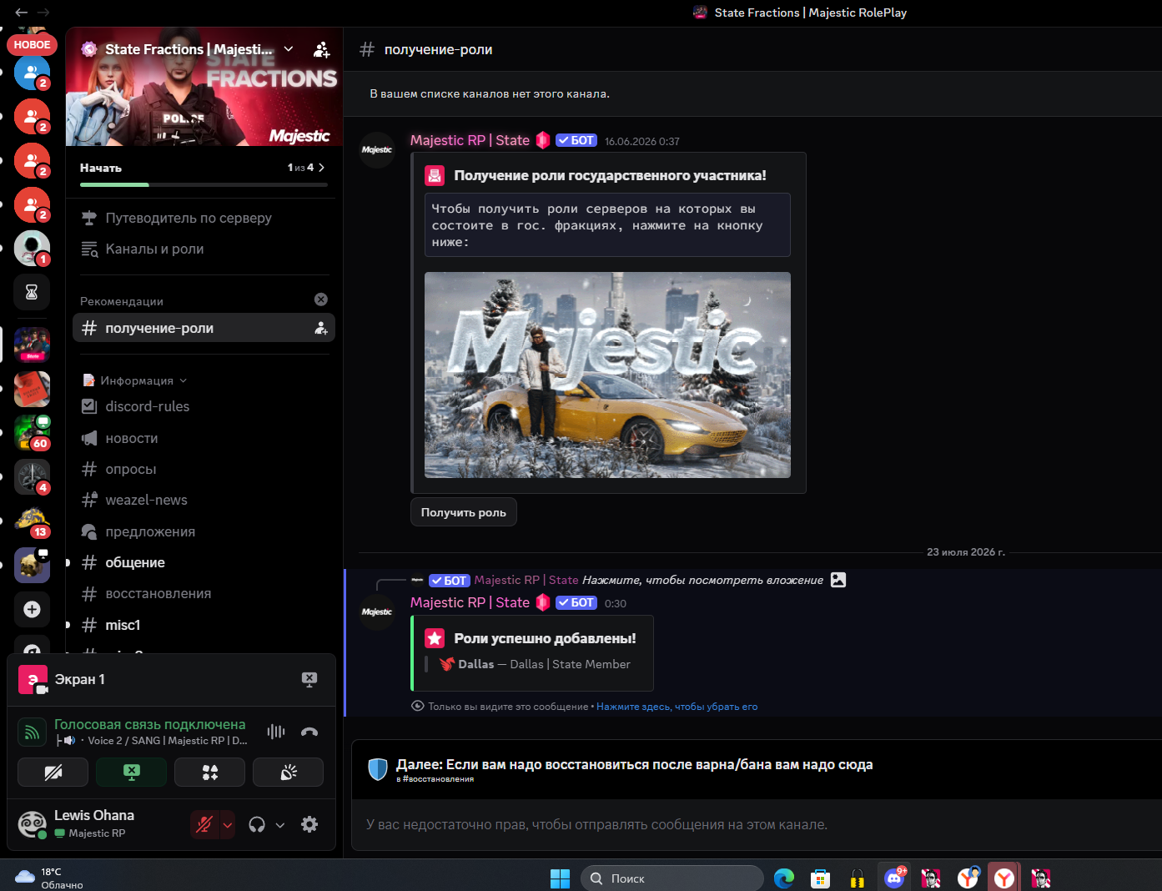Open the activities launcher button
This screenshot has width=1162, height=891.
pyautogui.click(x=210, y=773)
